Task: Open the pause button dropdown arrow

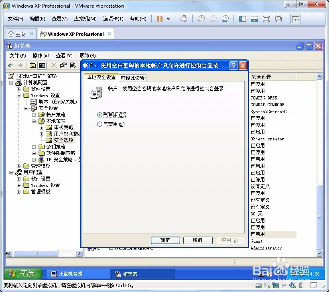Action: pos(169,18)
